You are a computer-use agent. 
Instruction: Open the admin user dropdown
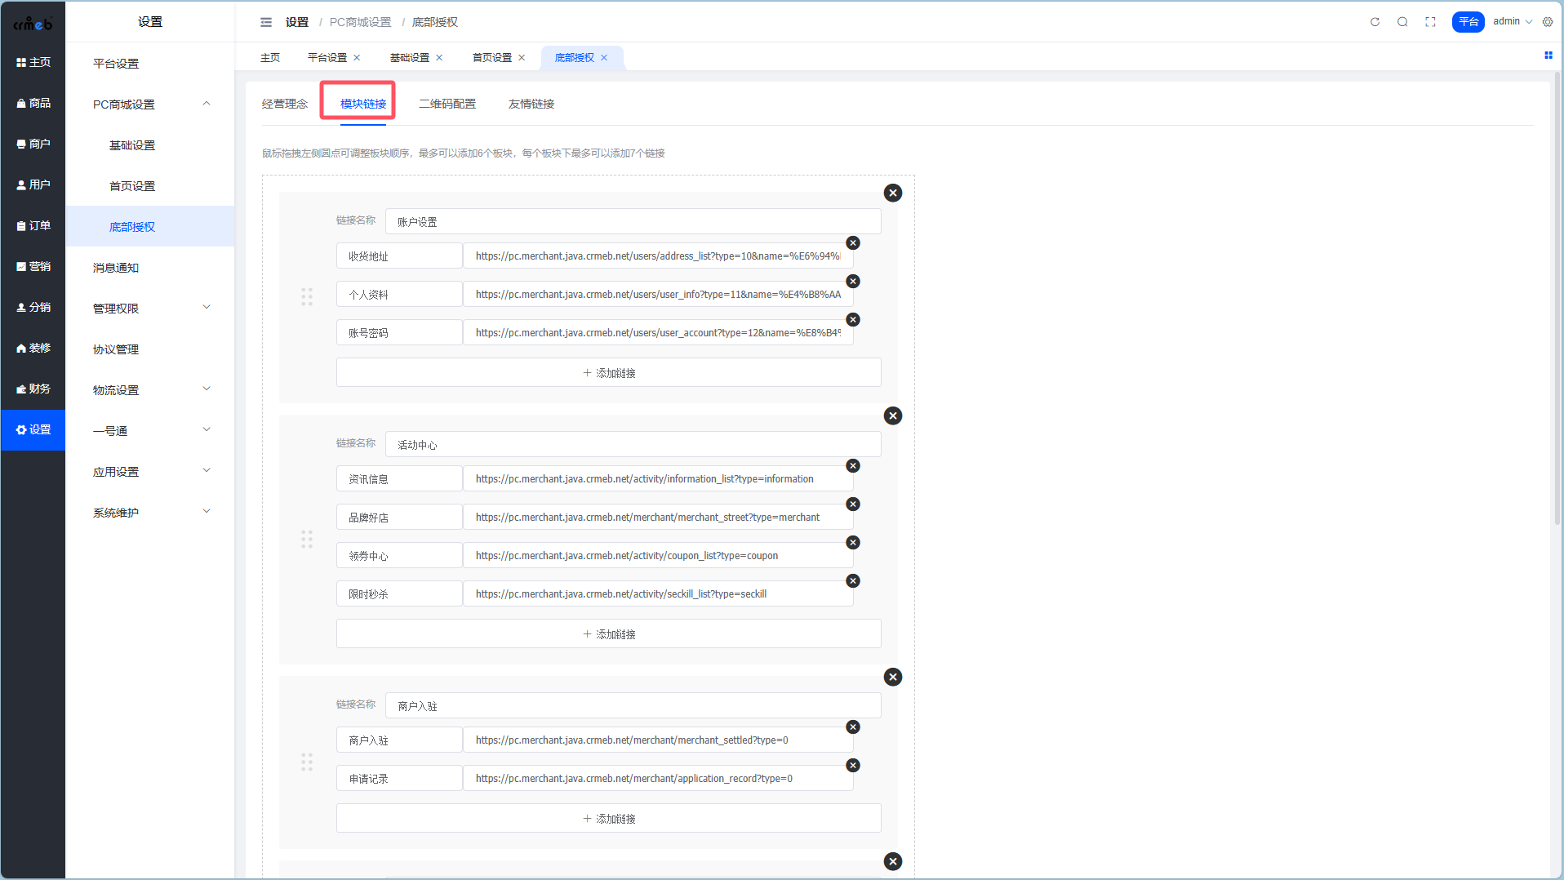(x=1512, y=22)
